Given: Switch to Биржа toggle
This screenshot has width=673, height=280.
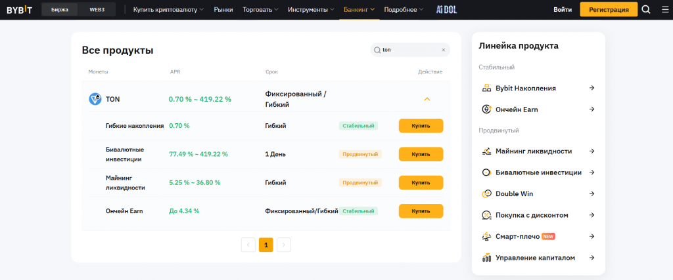Looking at the screenshot, I should 60,10.
